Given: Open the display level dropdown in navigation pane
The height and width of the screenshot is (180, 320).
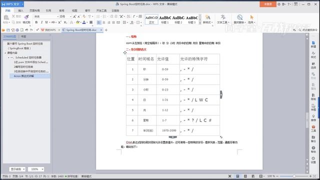Looking at the screenshot, I should (x=17, y=169).
